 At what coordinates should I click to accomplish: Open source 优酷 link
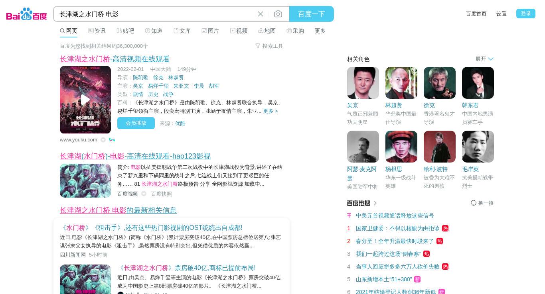coord(180,123)
